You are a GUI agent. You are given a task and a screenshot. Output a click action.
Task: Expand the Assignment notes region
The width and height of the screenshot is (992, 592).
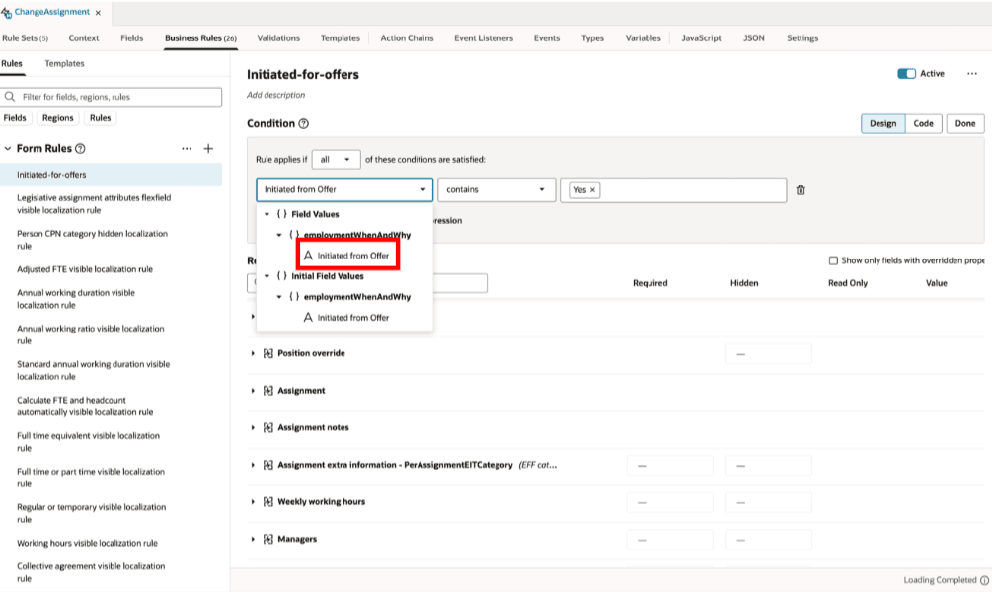[x=253, y=427]
